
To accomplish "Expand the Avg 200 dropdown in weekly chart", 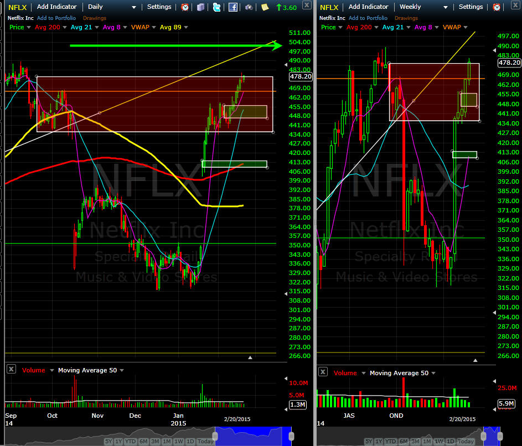I will click(x=376, y=27).
